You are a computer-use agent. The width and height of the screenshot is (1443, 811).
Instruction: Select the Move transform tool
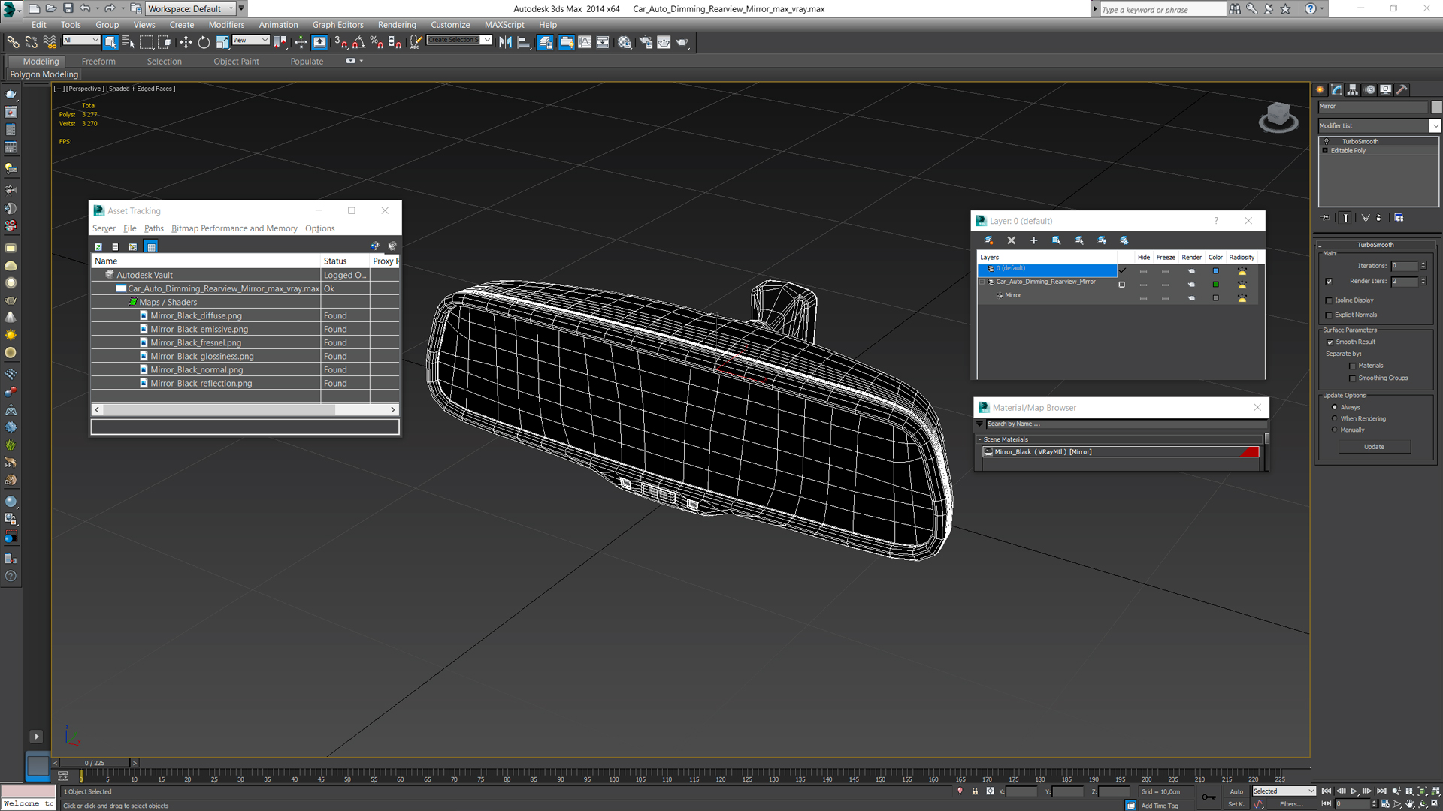point(186,43)
